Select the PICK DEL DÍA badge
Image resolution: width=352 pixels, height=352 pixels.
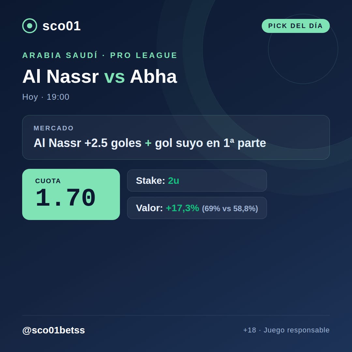point(296,26)
